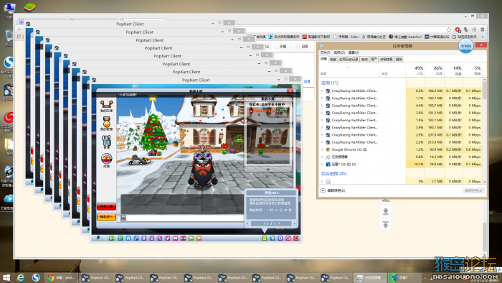Switch to 用户 tab in Task Manager
This screenshot has width=502, height=283.
pyautogui.click(x=374, y=60)
